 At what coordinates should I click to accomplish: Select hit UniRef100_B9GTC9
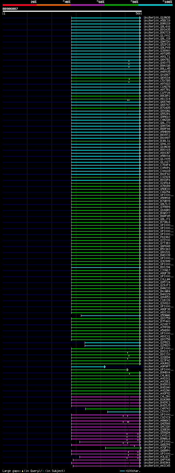pyautogui.click(x=157, y=33)
